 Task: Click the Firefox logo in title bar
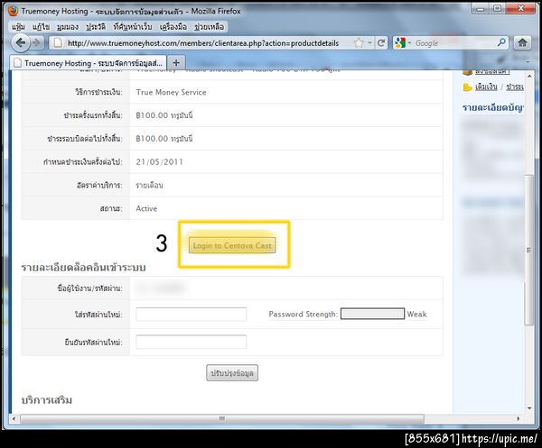click(x=14, y=11)
